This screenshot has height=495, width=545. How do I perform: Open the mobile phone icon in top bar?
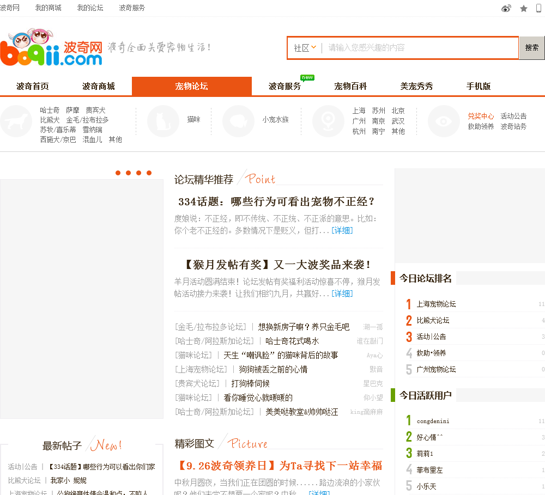pos(538,8)
